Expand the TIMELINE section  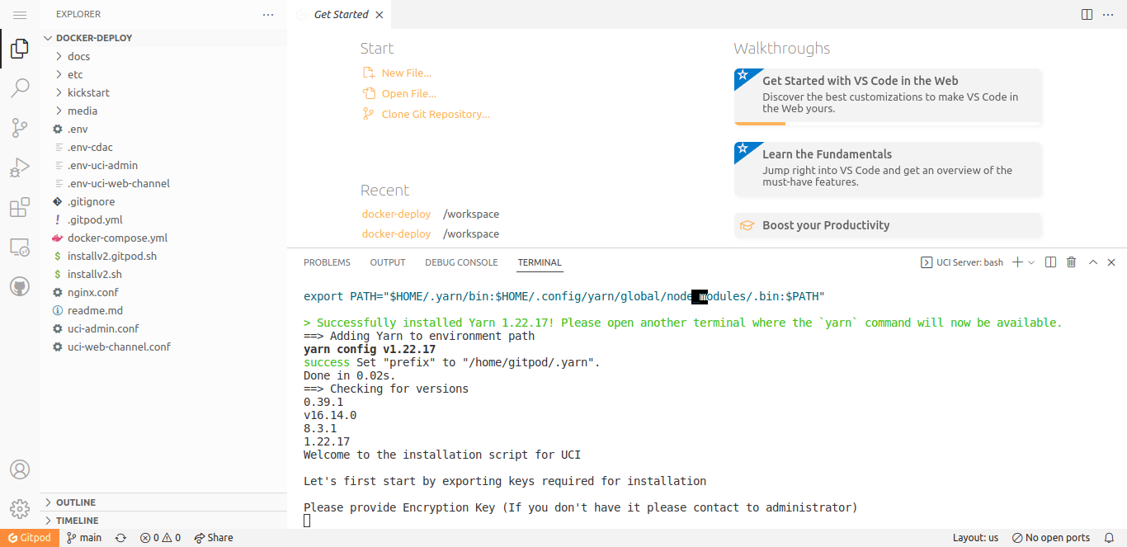163,521
